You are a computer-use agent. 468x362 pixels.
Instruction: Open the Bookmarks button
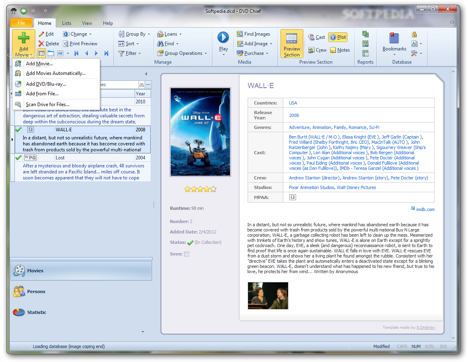(394, 44)
